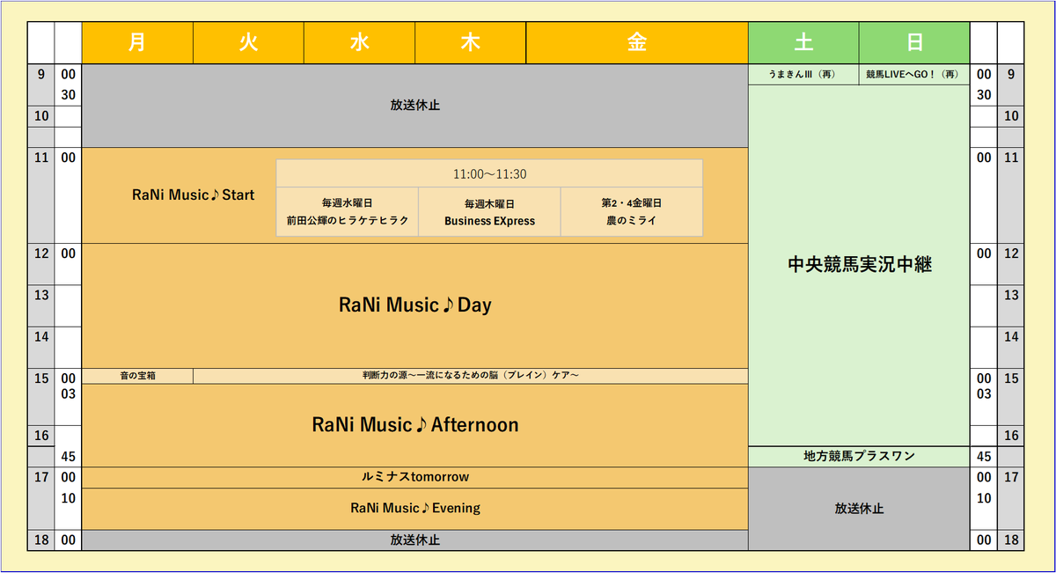Click the right-side 45 minute label
Screen dimensions: 1056x573
pyautogui.click(x=983, y=457)
